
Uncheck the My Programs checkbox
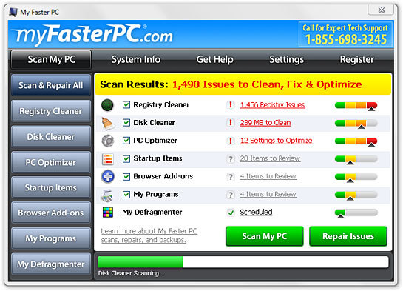click(x=126, y=195)
